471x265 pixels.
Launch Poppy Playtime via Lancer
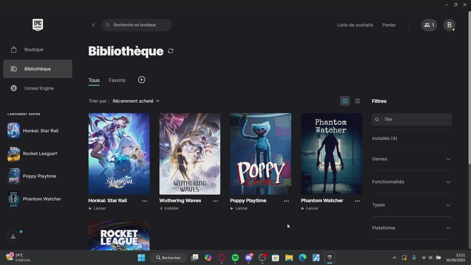pos(239,208)
